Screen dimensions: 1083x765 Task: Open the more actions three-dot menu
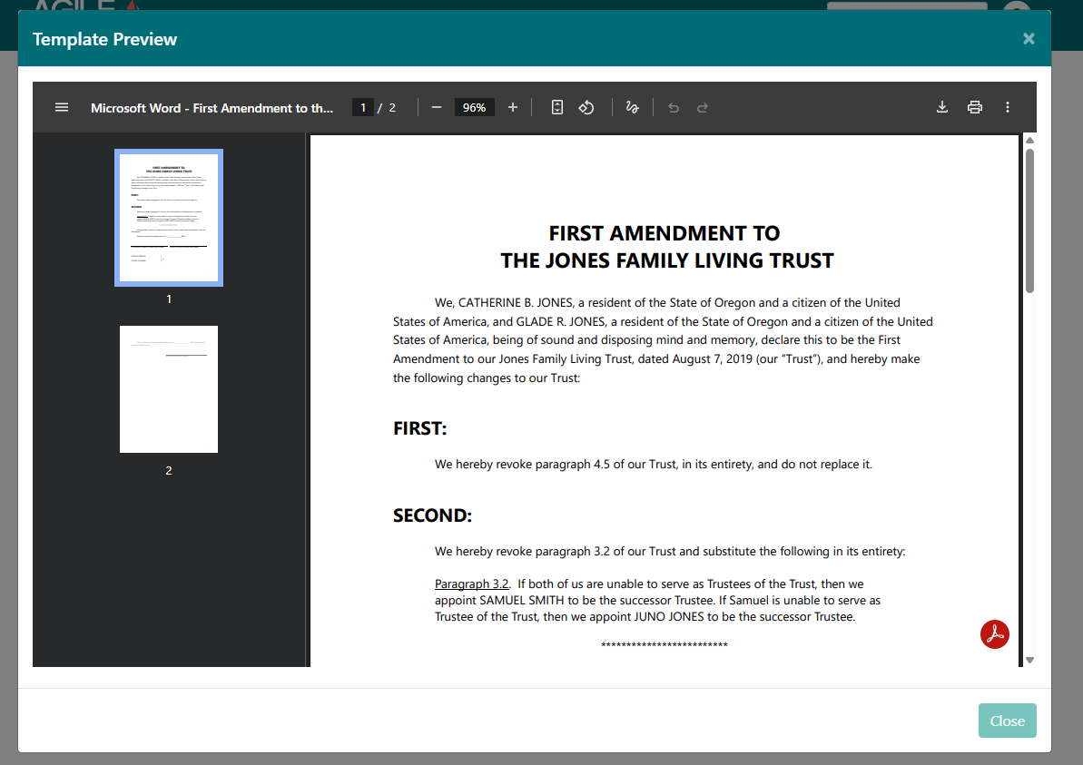(1008, 107)
